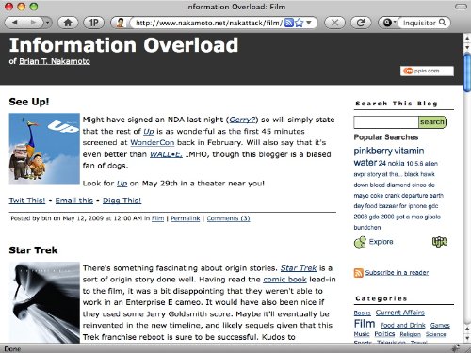Viewport: 471px width, 353px height.
Task: Open the Inquisitor search engine menu
Action: click(389, 23)
